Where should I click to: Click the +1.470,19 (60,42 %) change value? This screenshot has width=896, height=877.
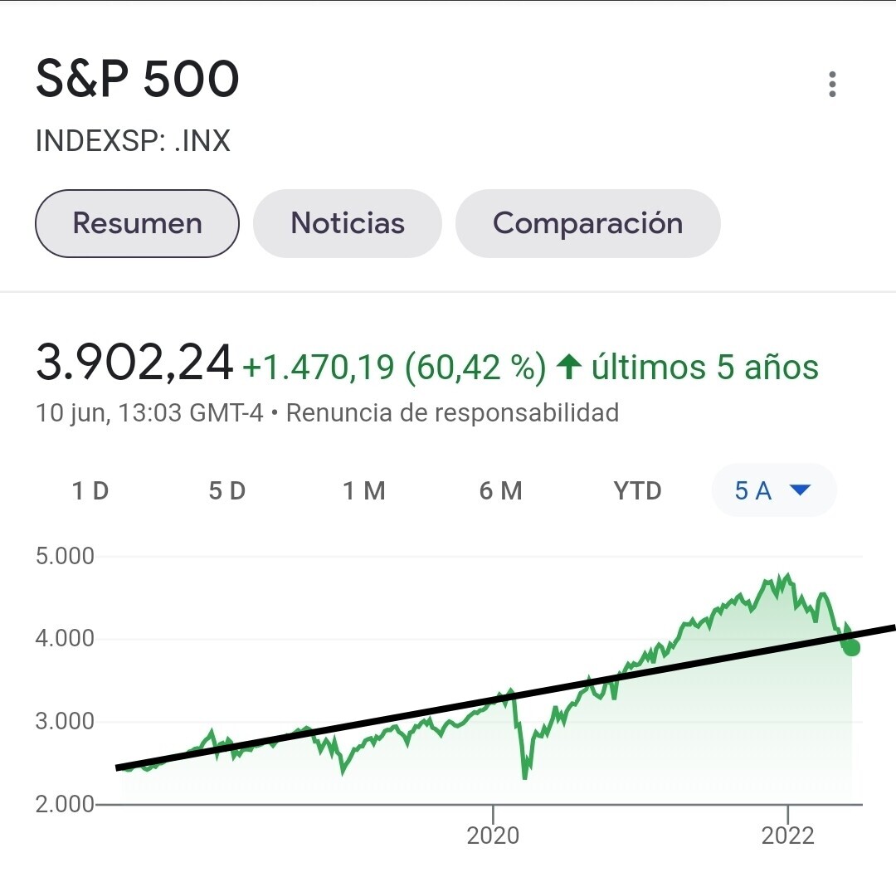click(393, 368)
